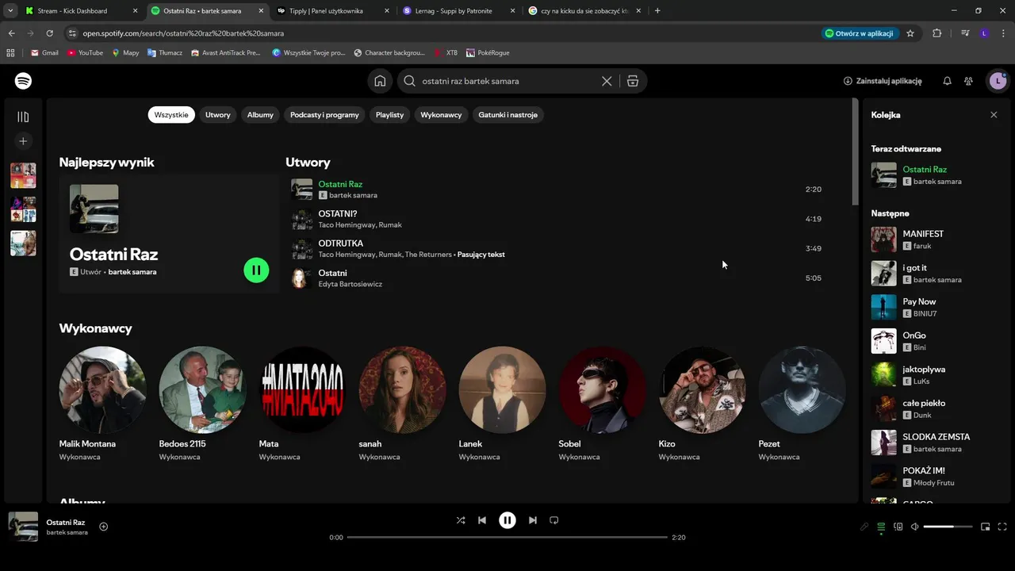Viewport: 1015px width, 571px height.
Task: Enter full screen mode icon
Action: click(x=1002, y=527)
